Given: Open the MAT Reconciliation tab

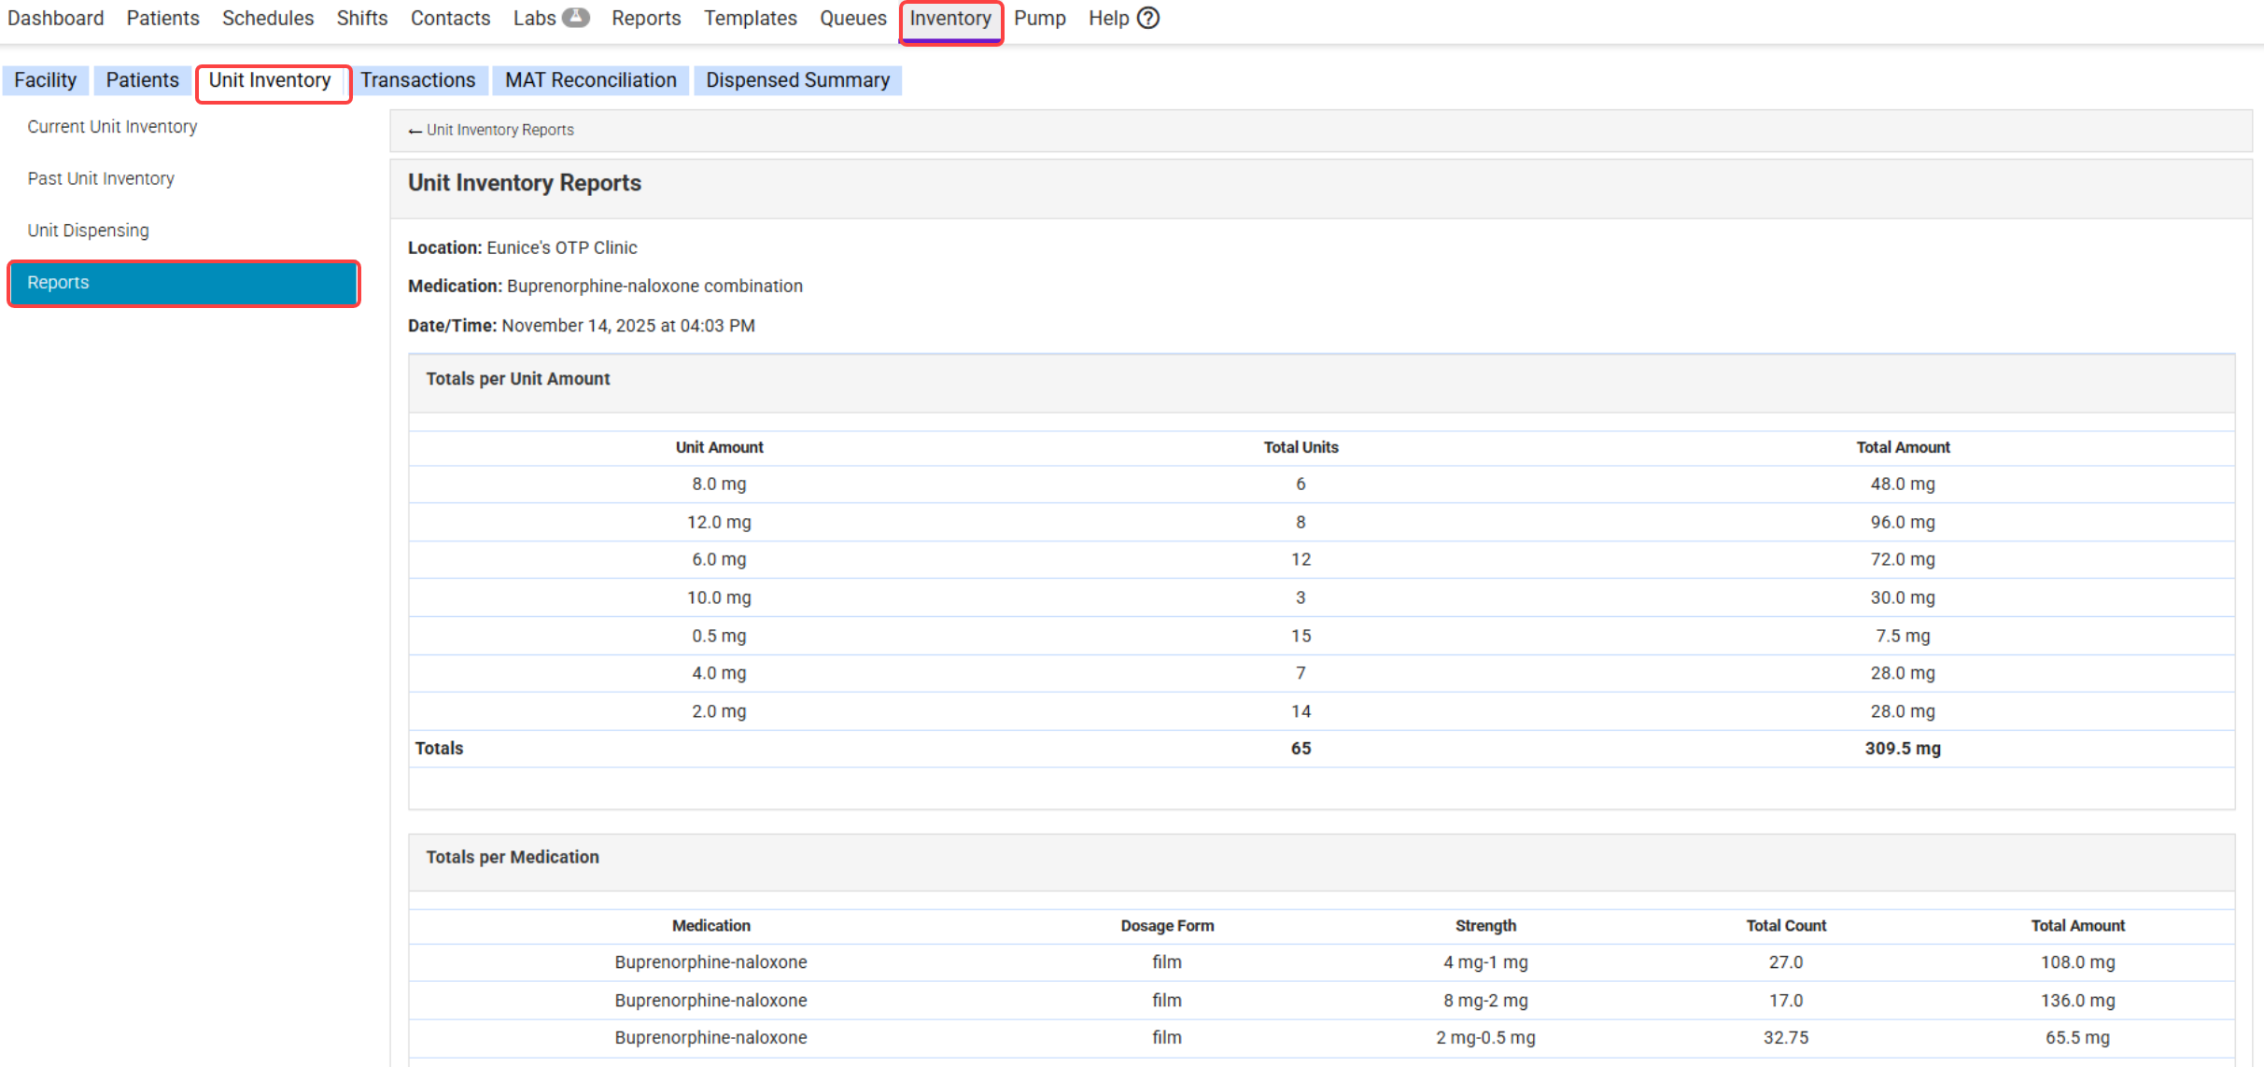Looking at the screenshot, I should [x=590, y=80].
